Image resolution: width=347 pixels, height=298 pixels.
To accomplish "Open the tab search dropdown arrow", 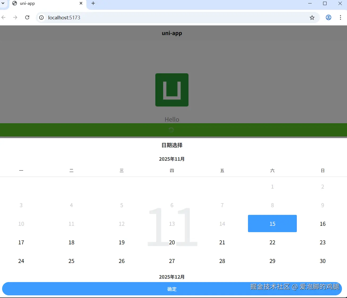I will click(3, 3).
